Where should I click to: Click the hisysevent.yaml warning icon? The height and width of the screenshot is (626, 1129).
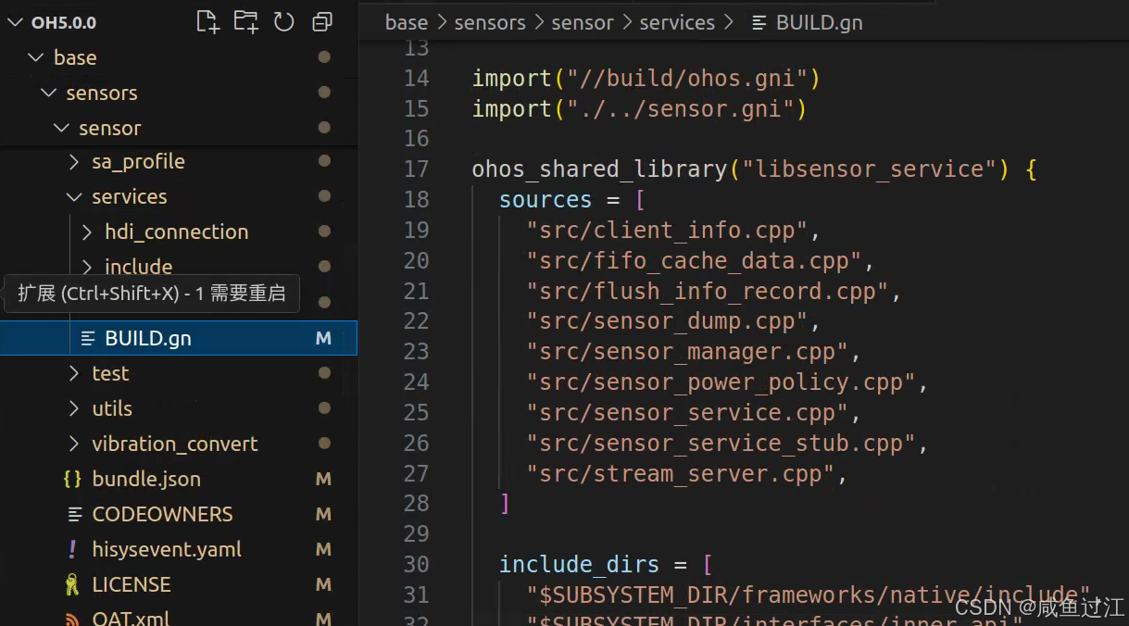tap(72, 549)
